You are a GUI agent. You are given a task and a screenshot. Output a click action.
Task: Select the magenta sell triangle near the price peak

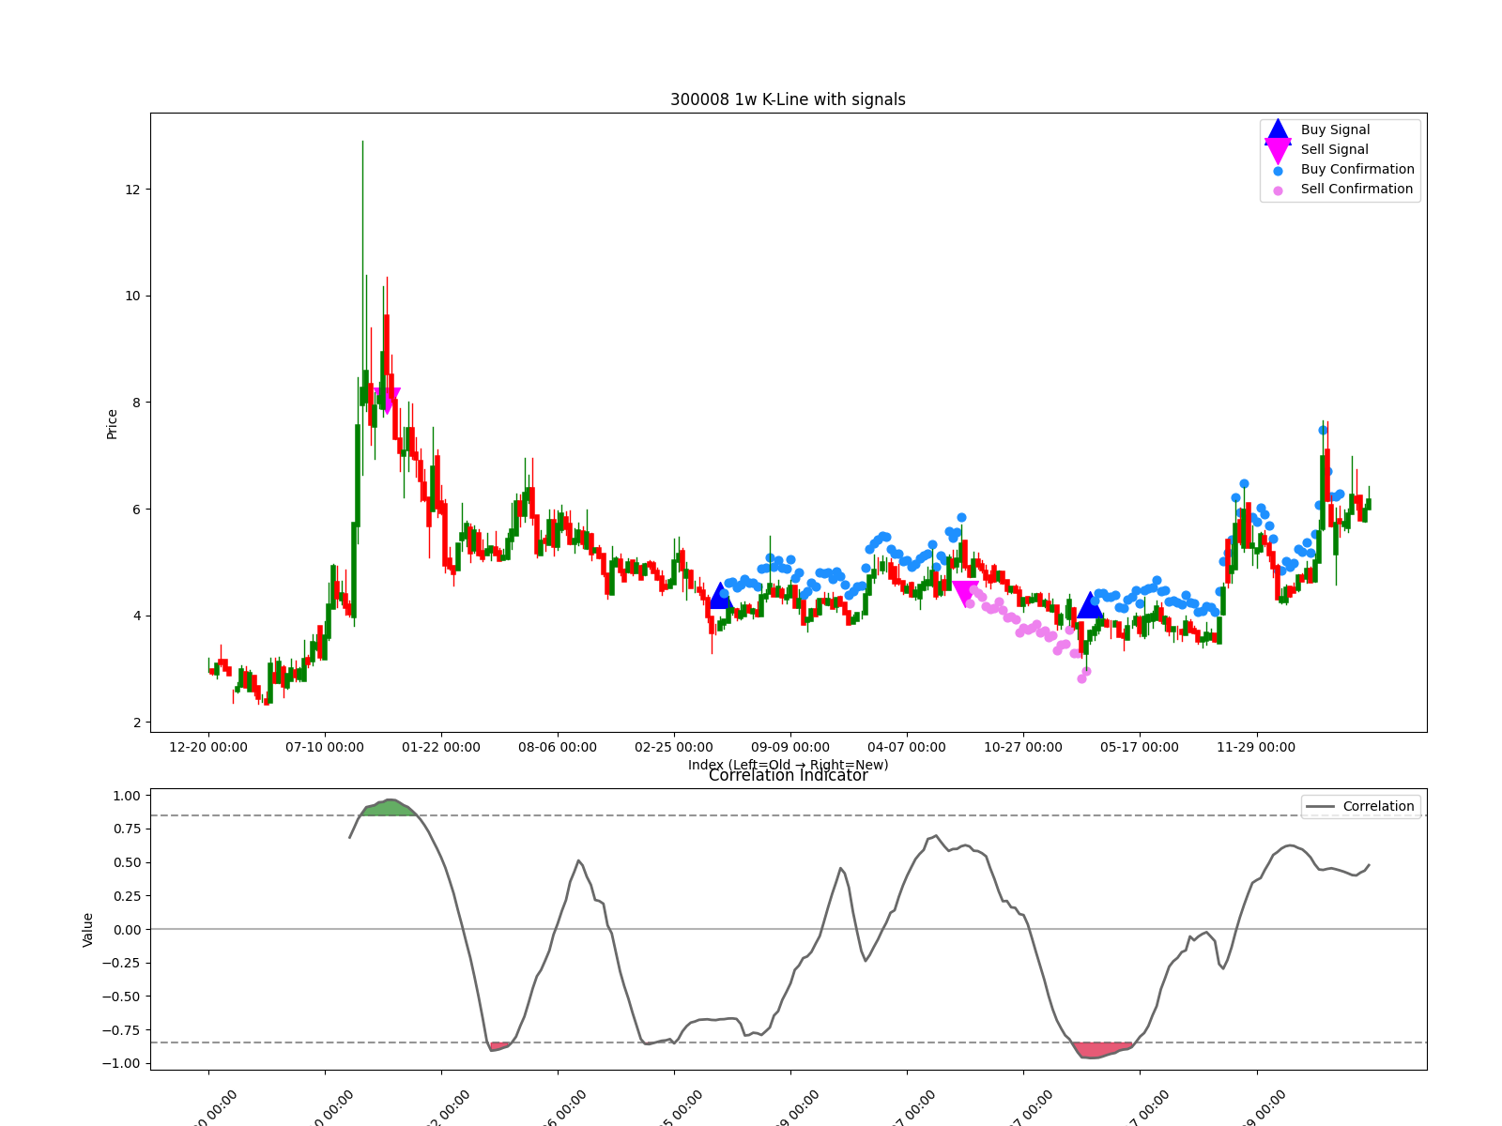(x=387, y=401)
